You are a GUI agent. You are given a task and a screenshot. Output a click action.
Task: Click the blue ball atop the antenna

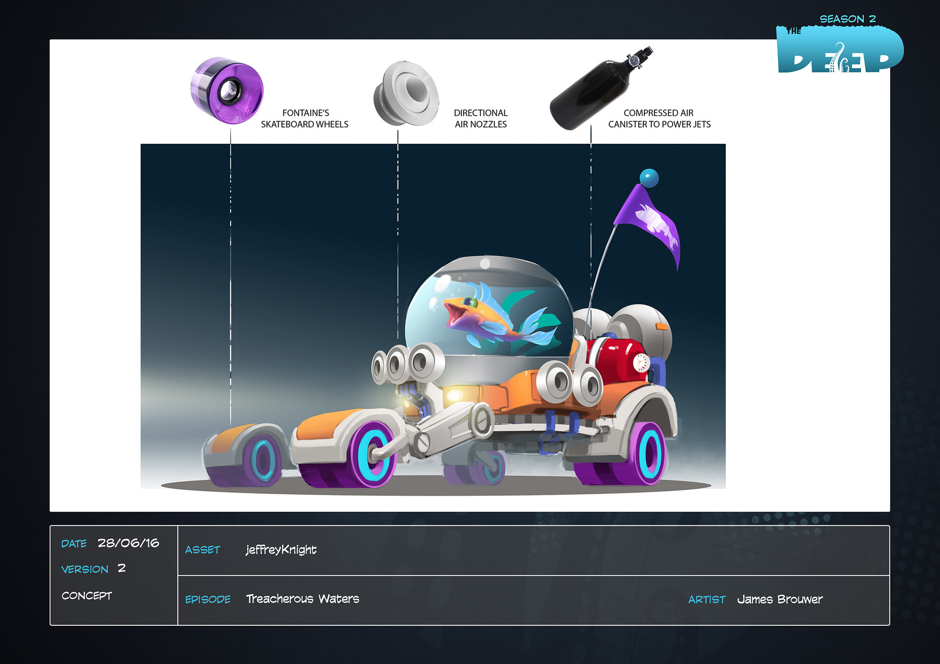(649, 178)
